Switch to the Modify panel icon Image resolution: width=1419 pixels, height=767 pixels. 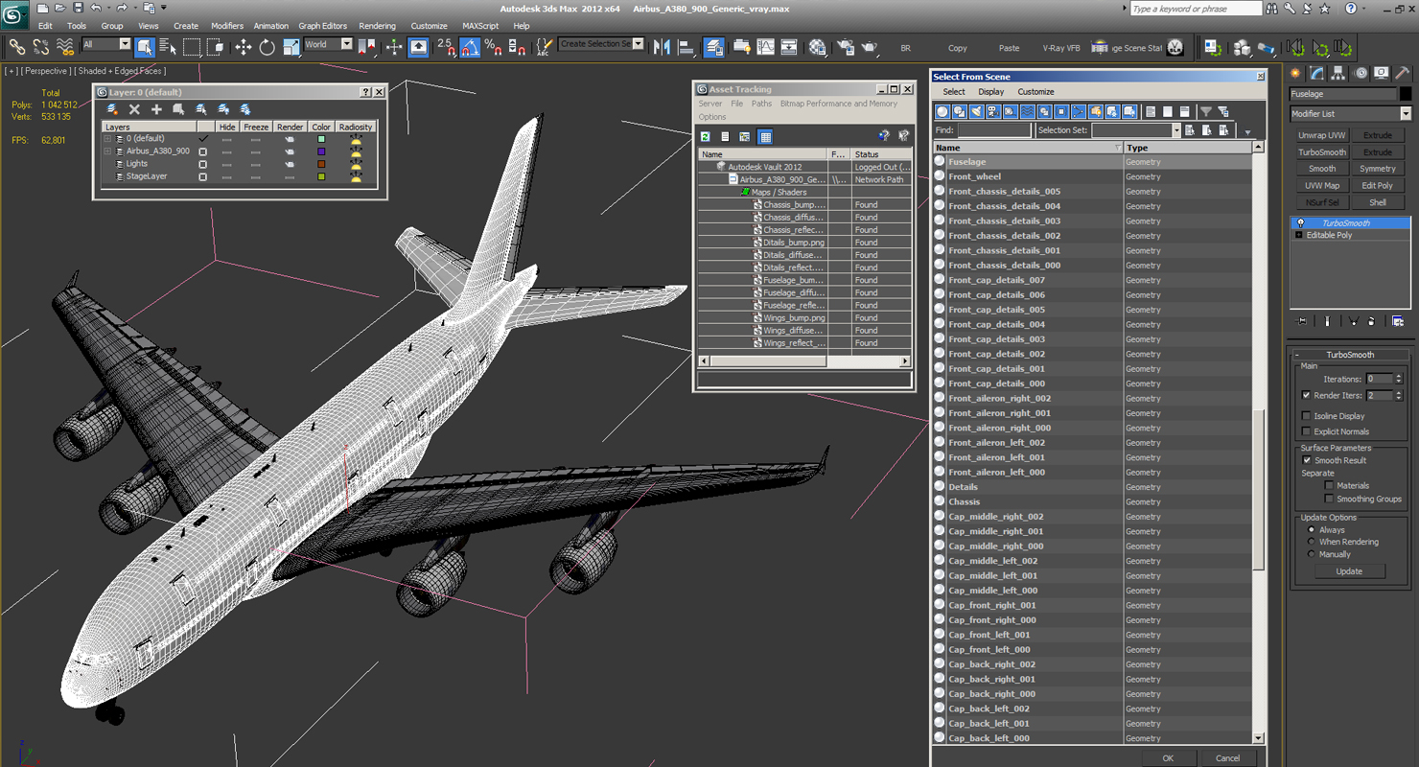point(1317,73)
